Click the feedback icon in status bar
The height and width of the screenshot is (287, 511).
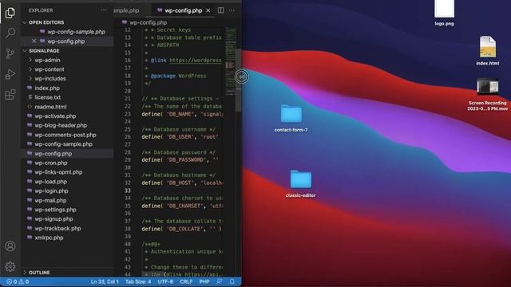[220, 281]
